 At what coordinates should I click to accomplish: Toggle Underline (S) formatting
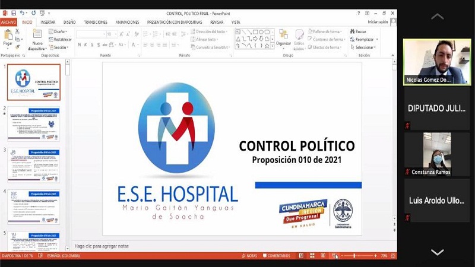(x=92, y=45)
